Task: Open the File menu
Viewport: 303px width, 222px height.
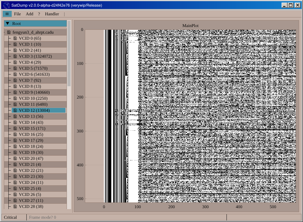Action: 17,14
